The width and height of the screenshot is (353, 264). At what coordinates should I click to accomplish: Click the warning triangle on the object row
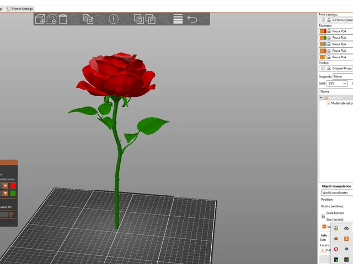pos(326,97)
